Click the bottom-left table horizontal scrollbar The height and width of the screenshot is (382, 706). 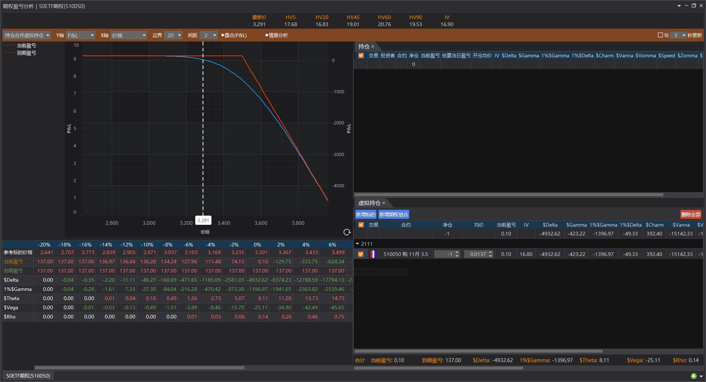[x=139, y=367]
